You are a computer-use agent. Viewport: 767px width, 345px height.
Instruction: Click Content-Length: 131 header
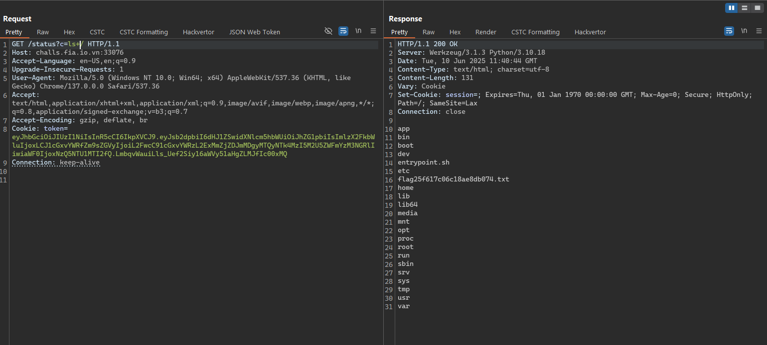point(436,78)
